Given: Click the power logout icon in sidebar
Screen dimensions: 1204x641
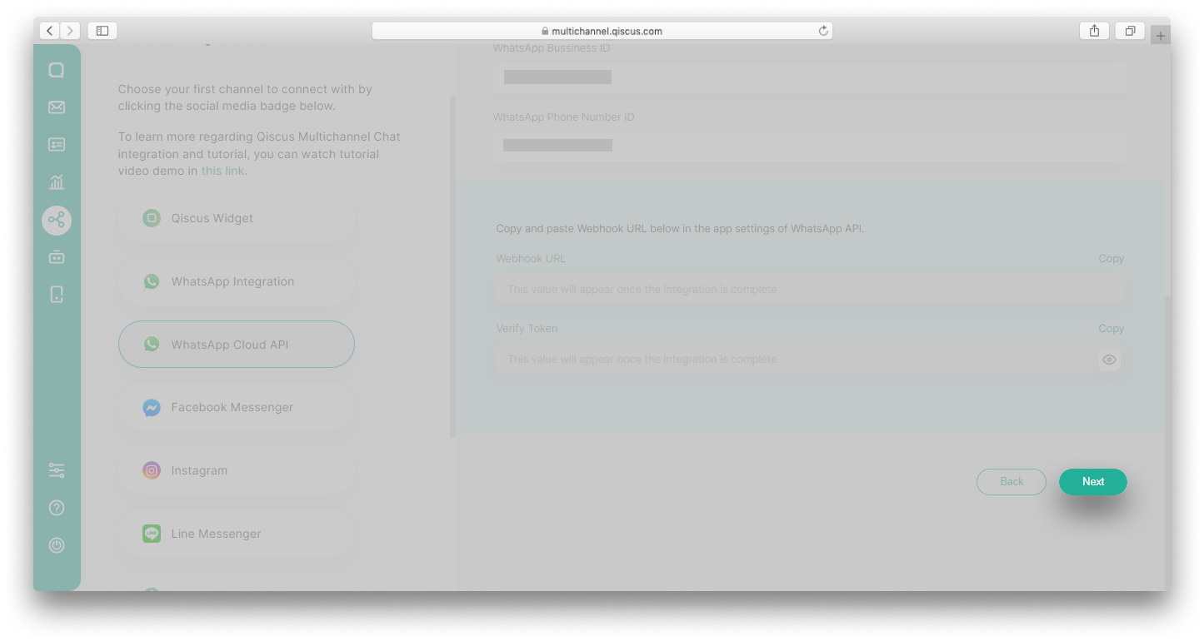Looking at the screenshot, I should [57, 545].
